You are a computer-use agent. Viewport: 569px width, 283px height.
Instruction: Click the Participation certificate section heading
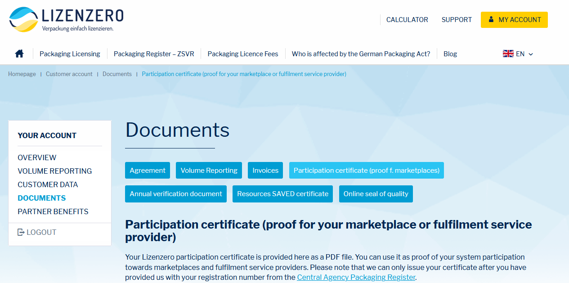[x=328, y=230]
